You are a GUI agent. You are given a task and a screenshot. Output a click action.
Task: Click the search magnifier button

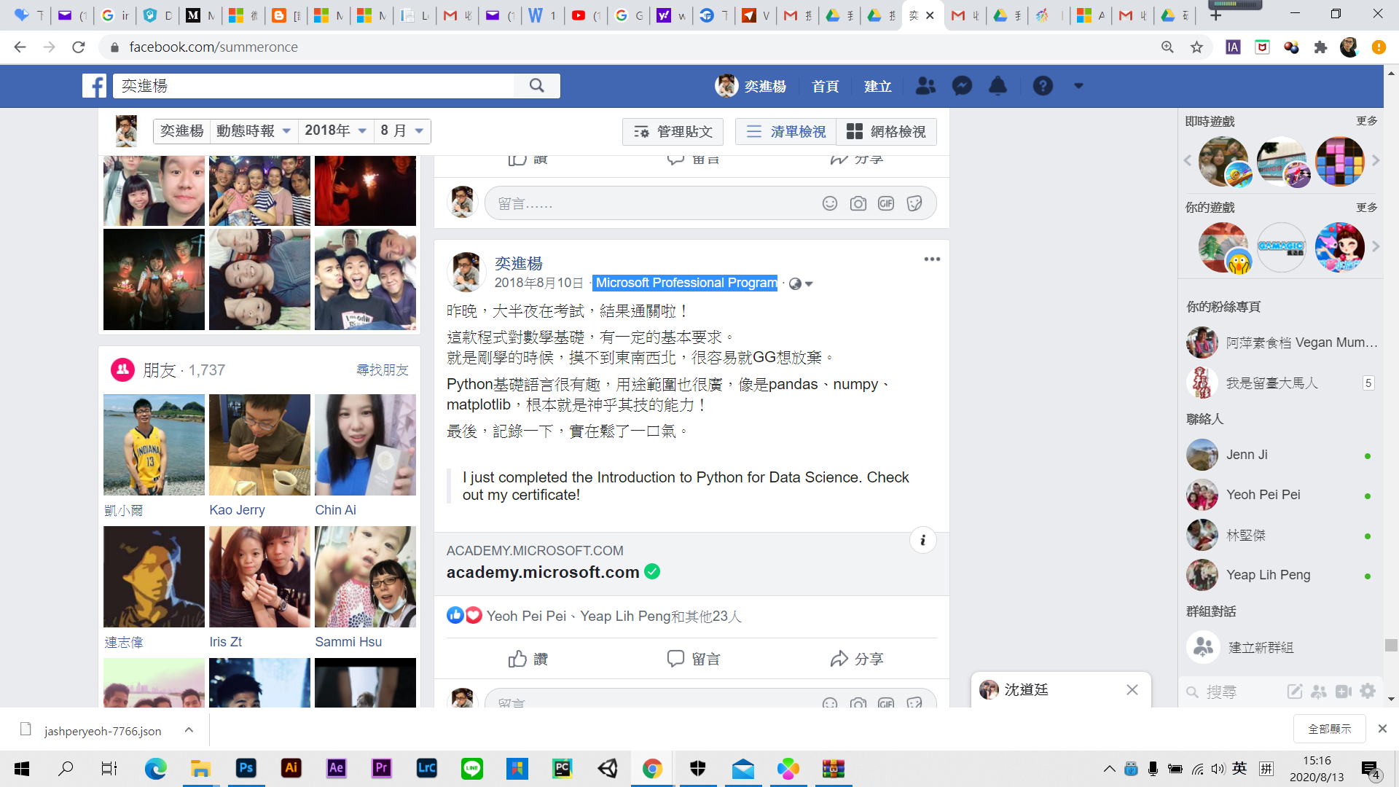(537, 86)
